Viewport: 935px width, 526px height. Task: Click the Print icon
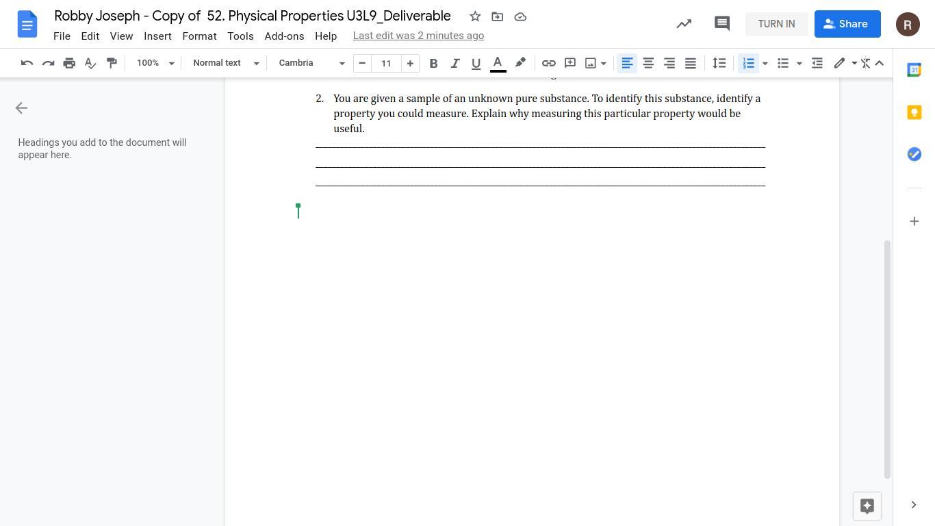pos(69,63)
